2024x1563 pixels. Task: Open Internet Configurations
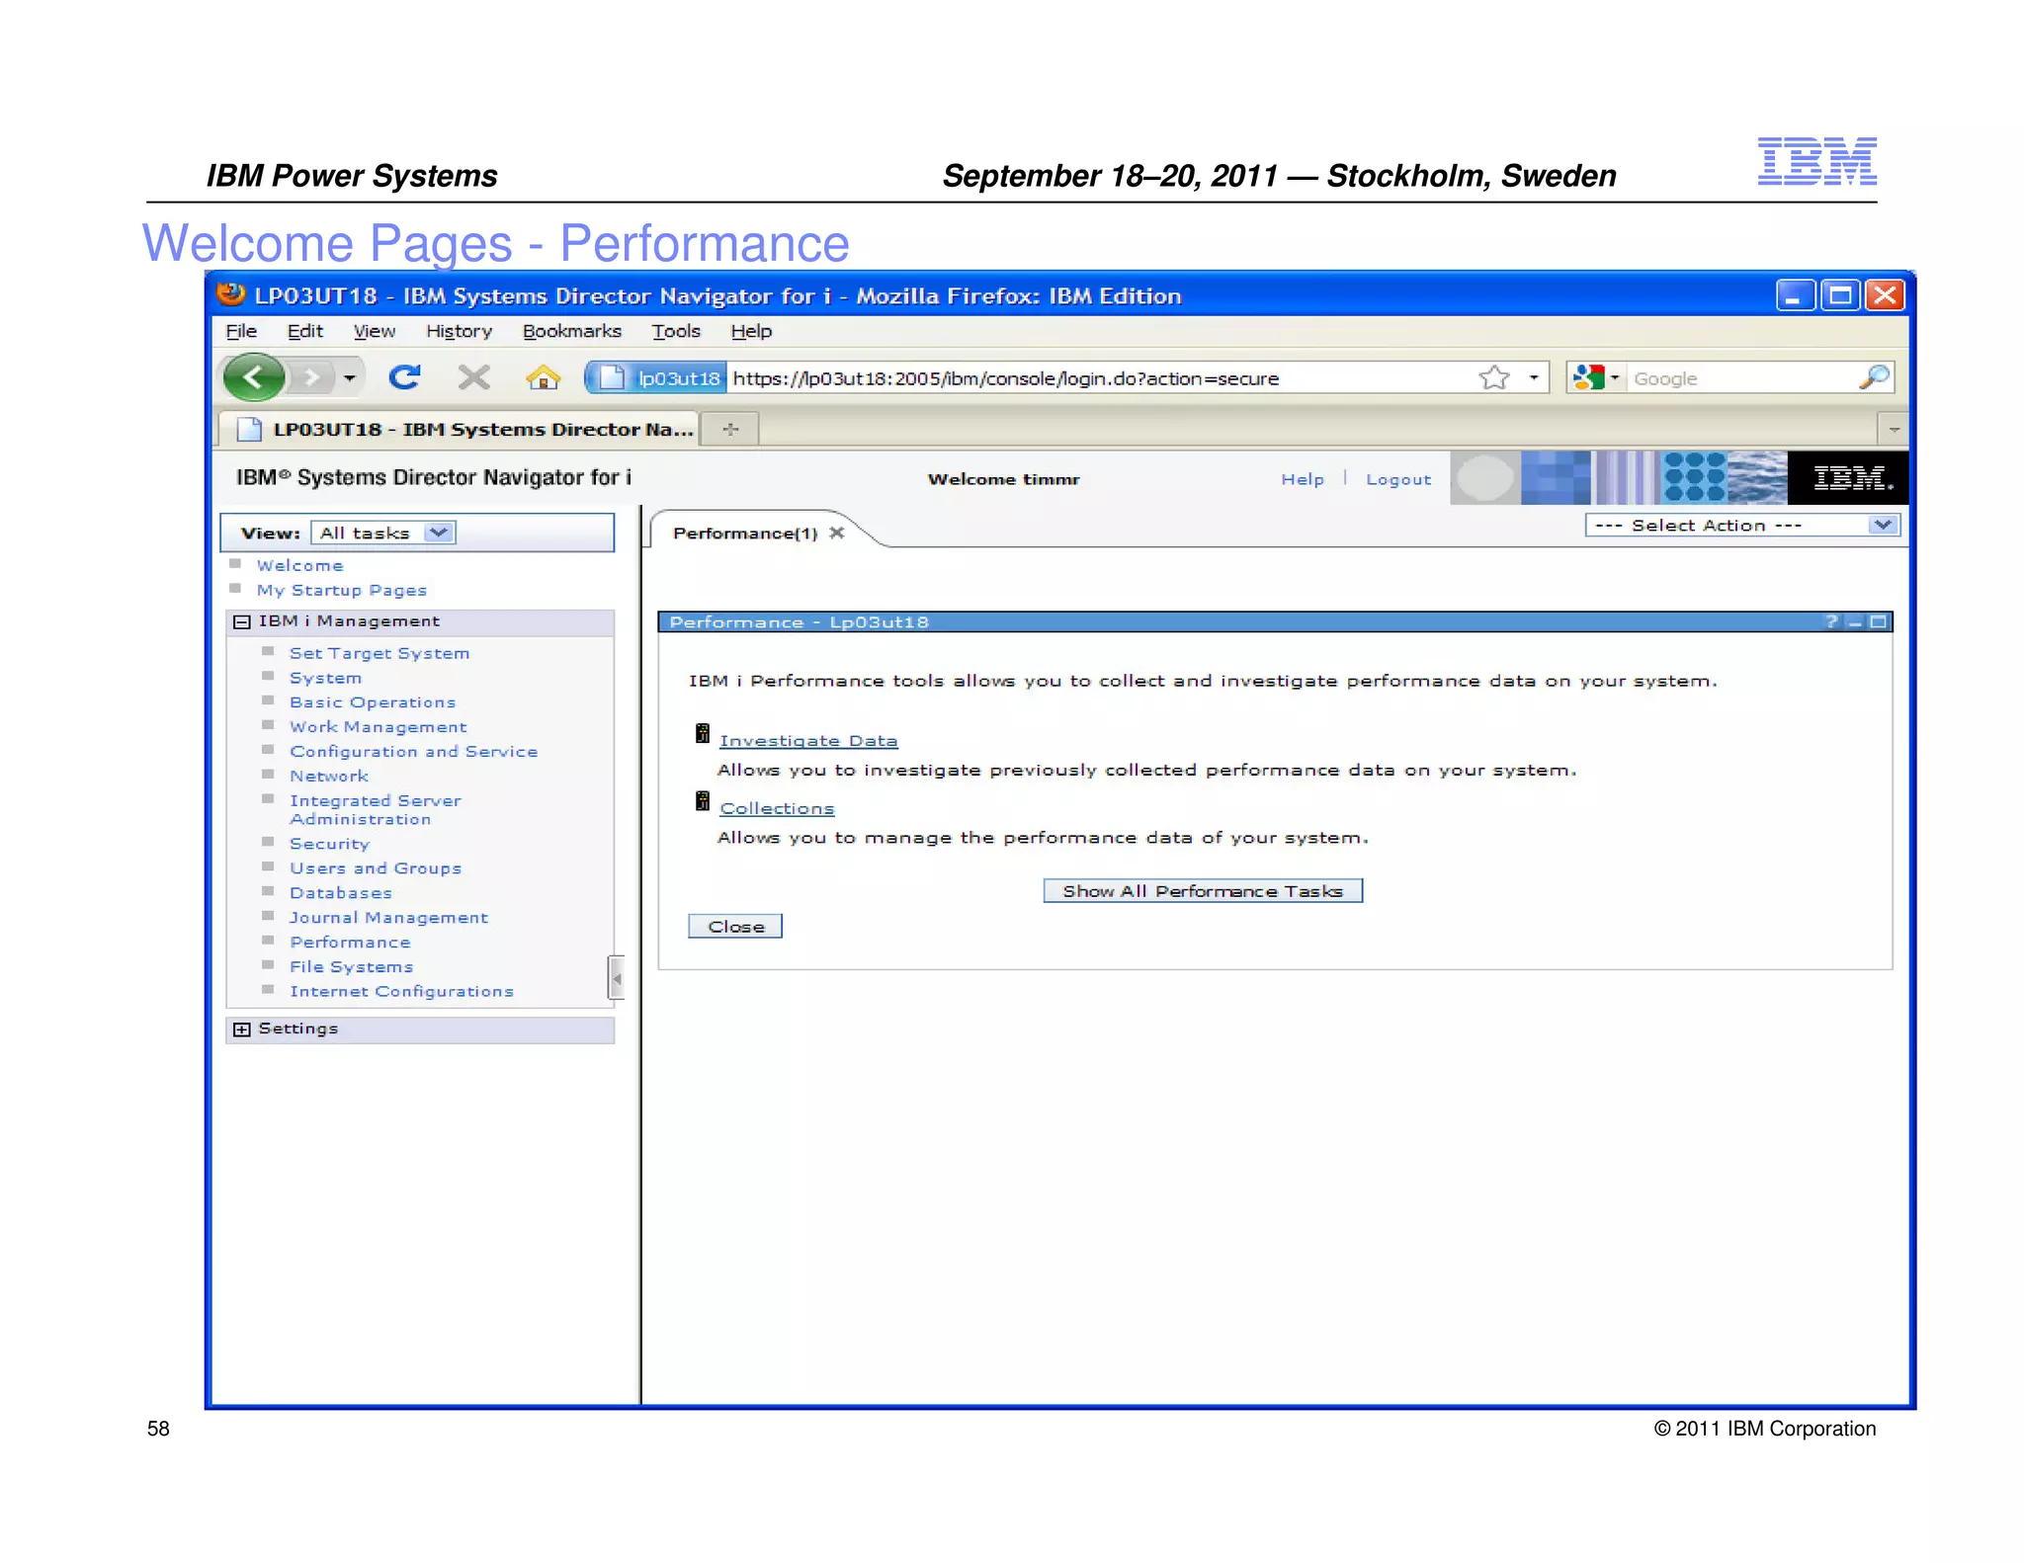click(x=401, y=992)
